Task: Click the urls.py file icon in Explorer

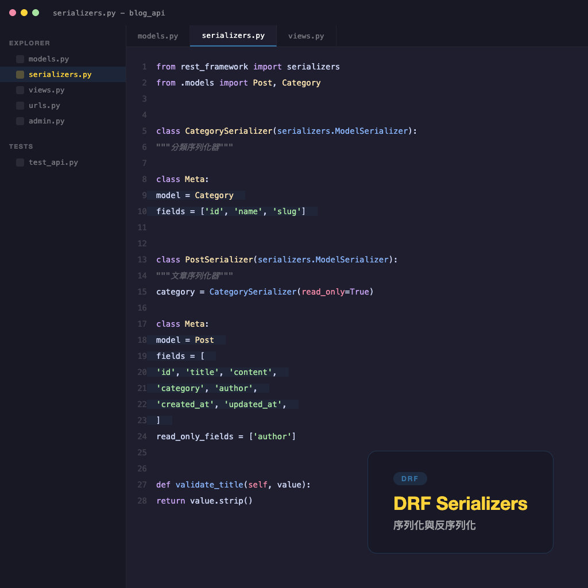Action: pyautogui.click(x=20, y=106)
